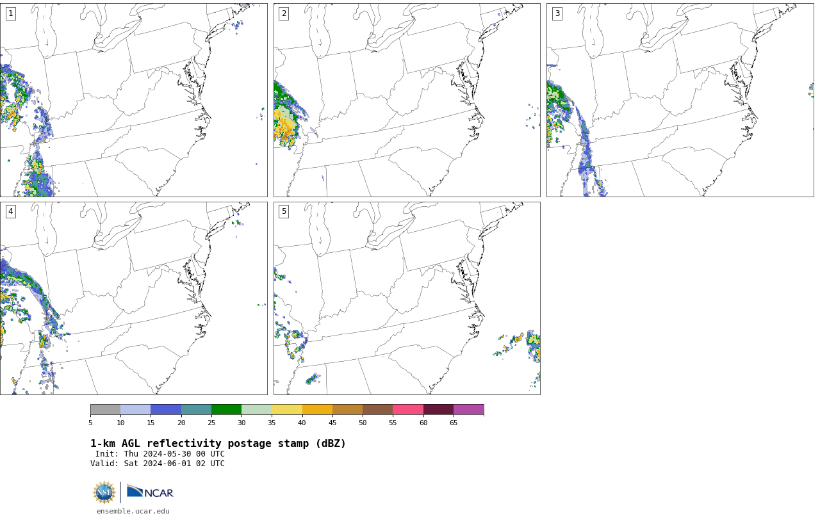Open ensemble member 1 reflectivity map
Screen dimensions: 820x518
[x=133, y=100]
